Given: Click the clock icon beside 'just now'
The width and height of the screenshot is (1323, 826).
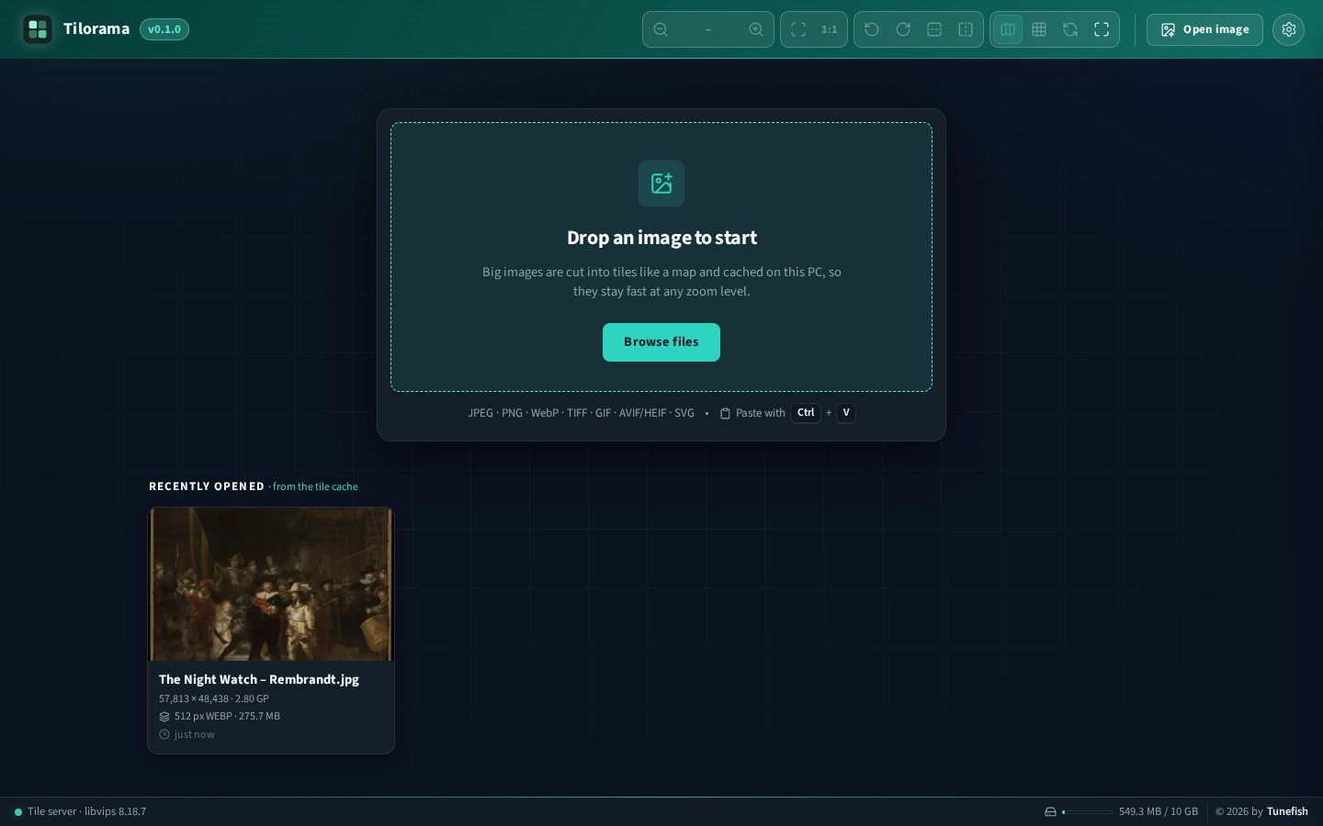Looking at the screenshot, I should pos(164,734).
